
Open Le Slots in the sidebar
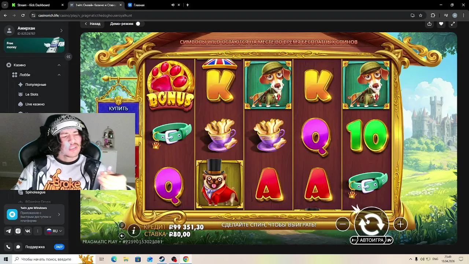(32, 94)
